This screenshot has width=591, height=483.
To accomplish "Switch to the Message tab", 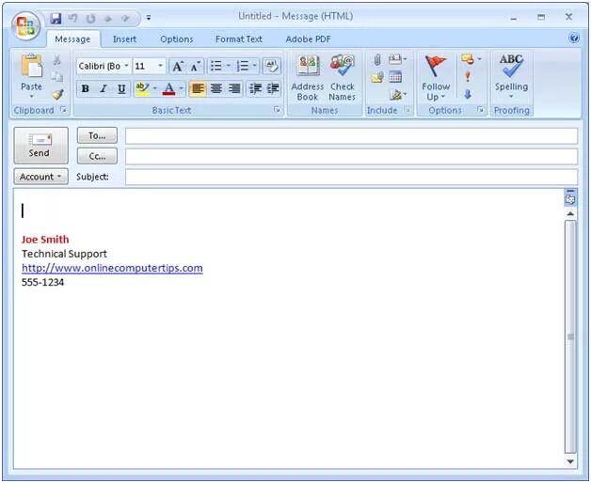I will click(72, 39).
